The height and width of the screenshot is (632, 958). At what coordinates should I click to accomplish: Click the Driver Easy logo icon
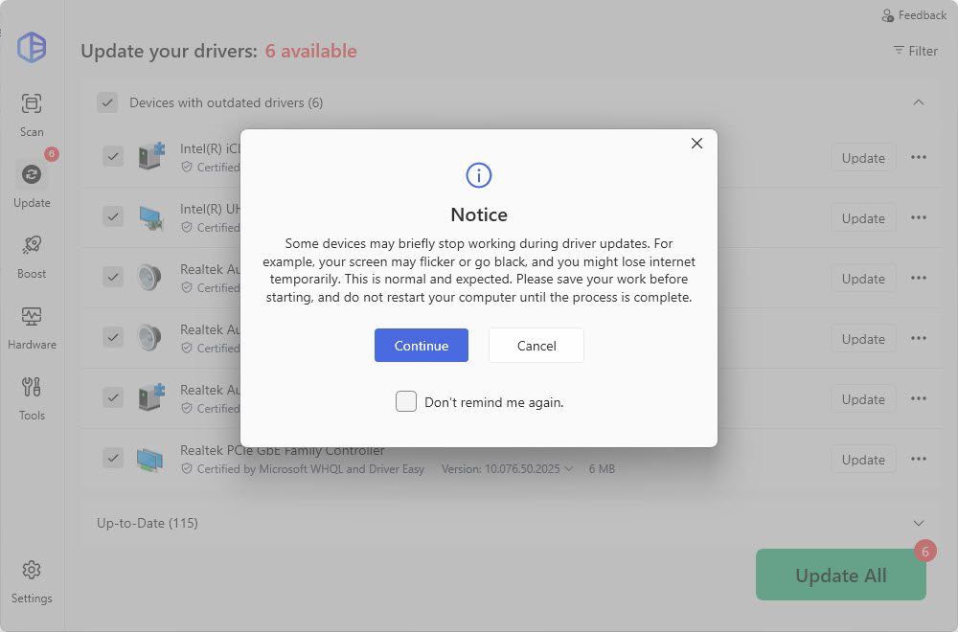point(32,47)
